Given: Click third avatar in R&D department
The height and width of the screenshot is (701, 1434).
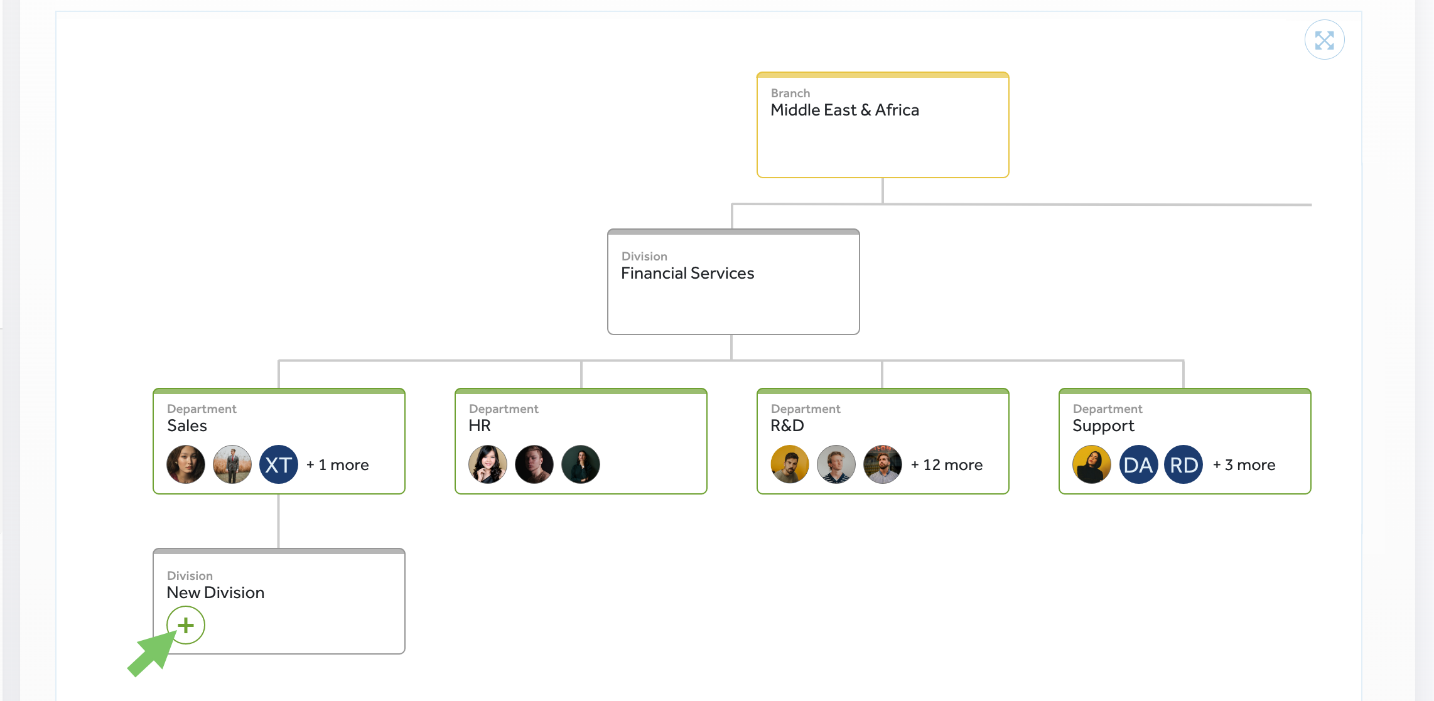Looking at the screenshot, I should 883,464.
